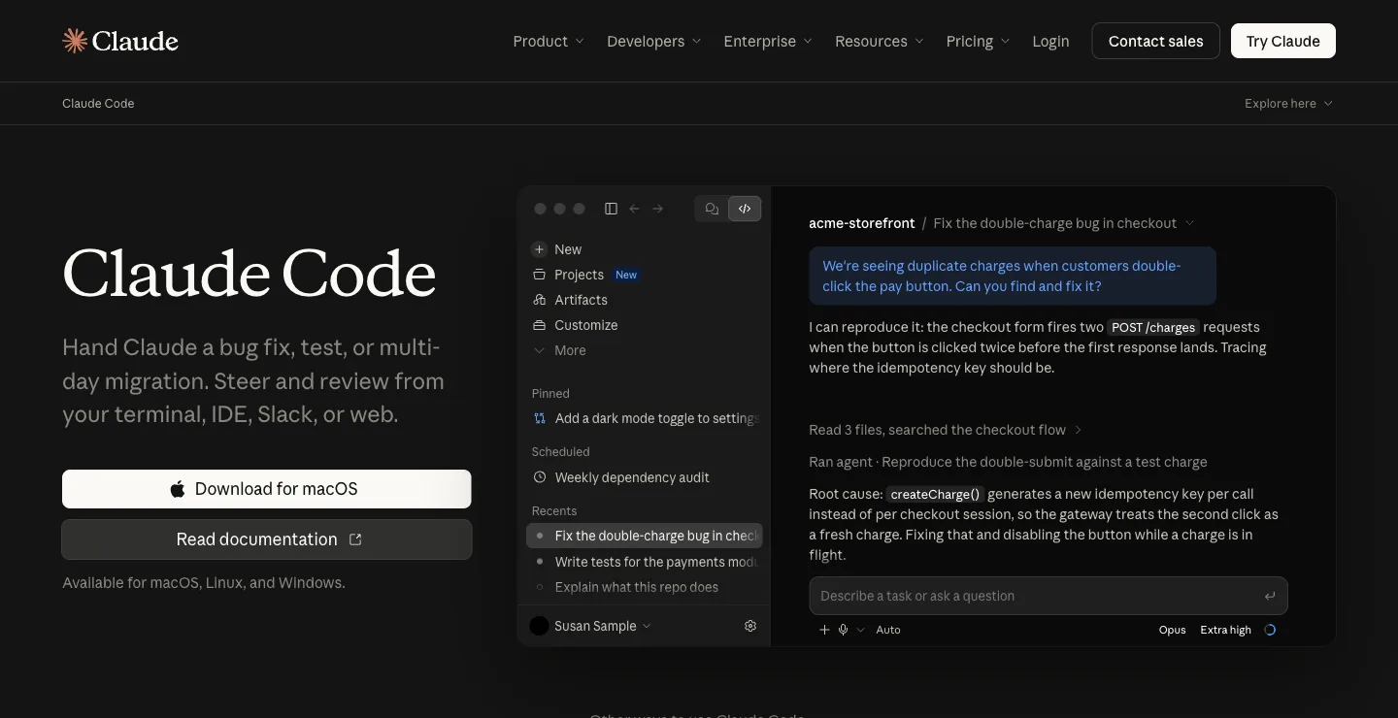Expand the Explore here dropdown
This screenshot has height=718, width=1398.
1288,104
